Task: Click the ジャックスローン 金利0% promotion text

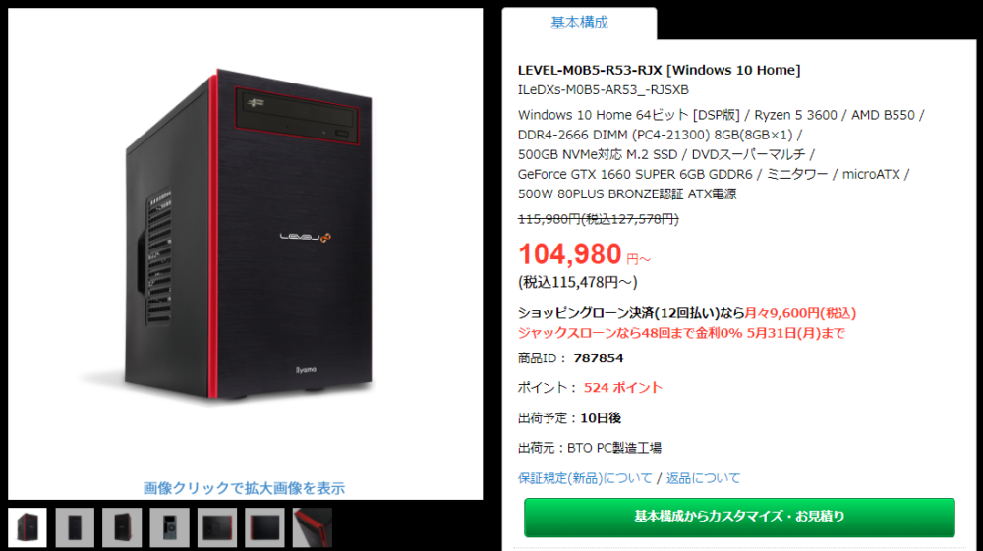Action: [x=681, y=333]
